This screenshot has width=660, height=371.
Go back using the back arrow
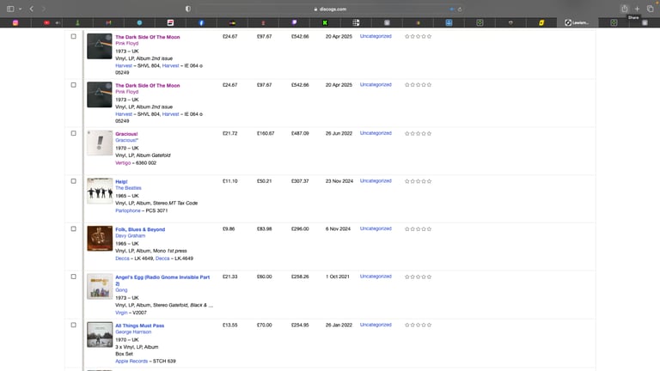coord(32,9)
